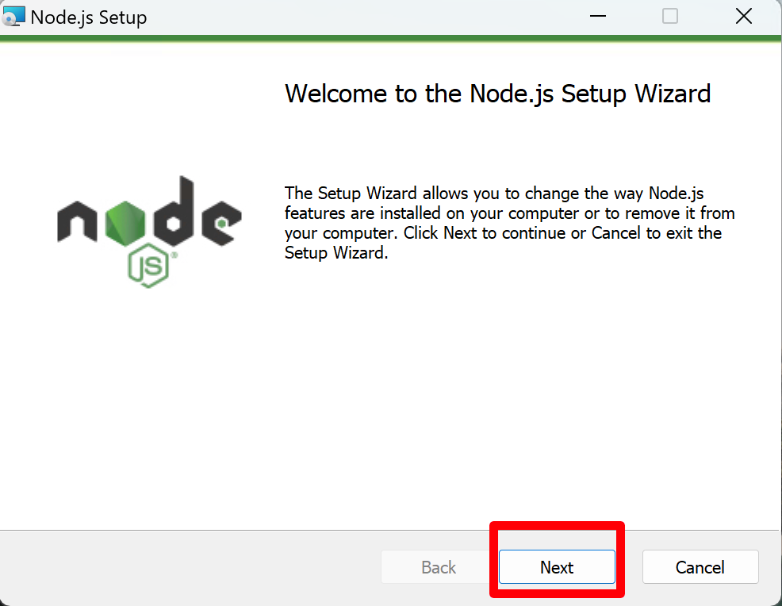Click the installer icon in the title bar
This screenshot has height=606, width=782.
tap(14, 17)
